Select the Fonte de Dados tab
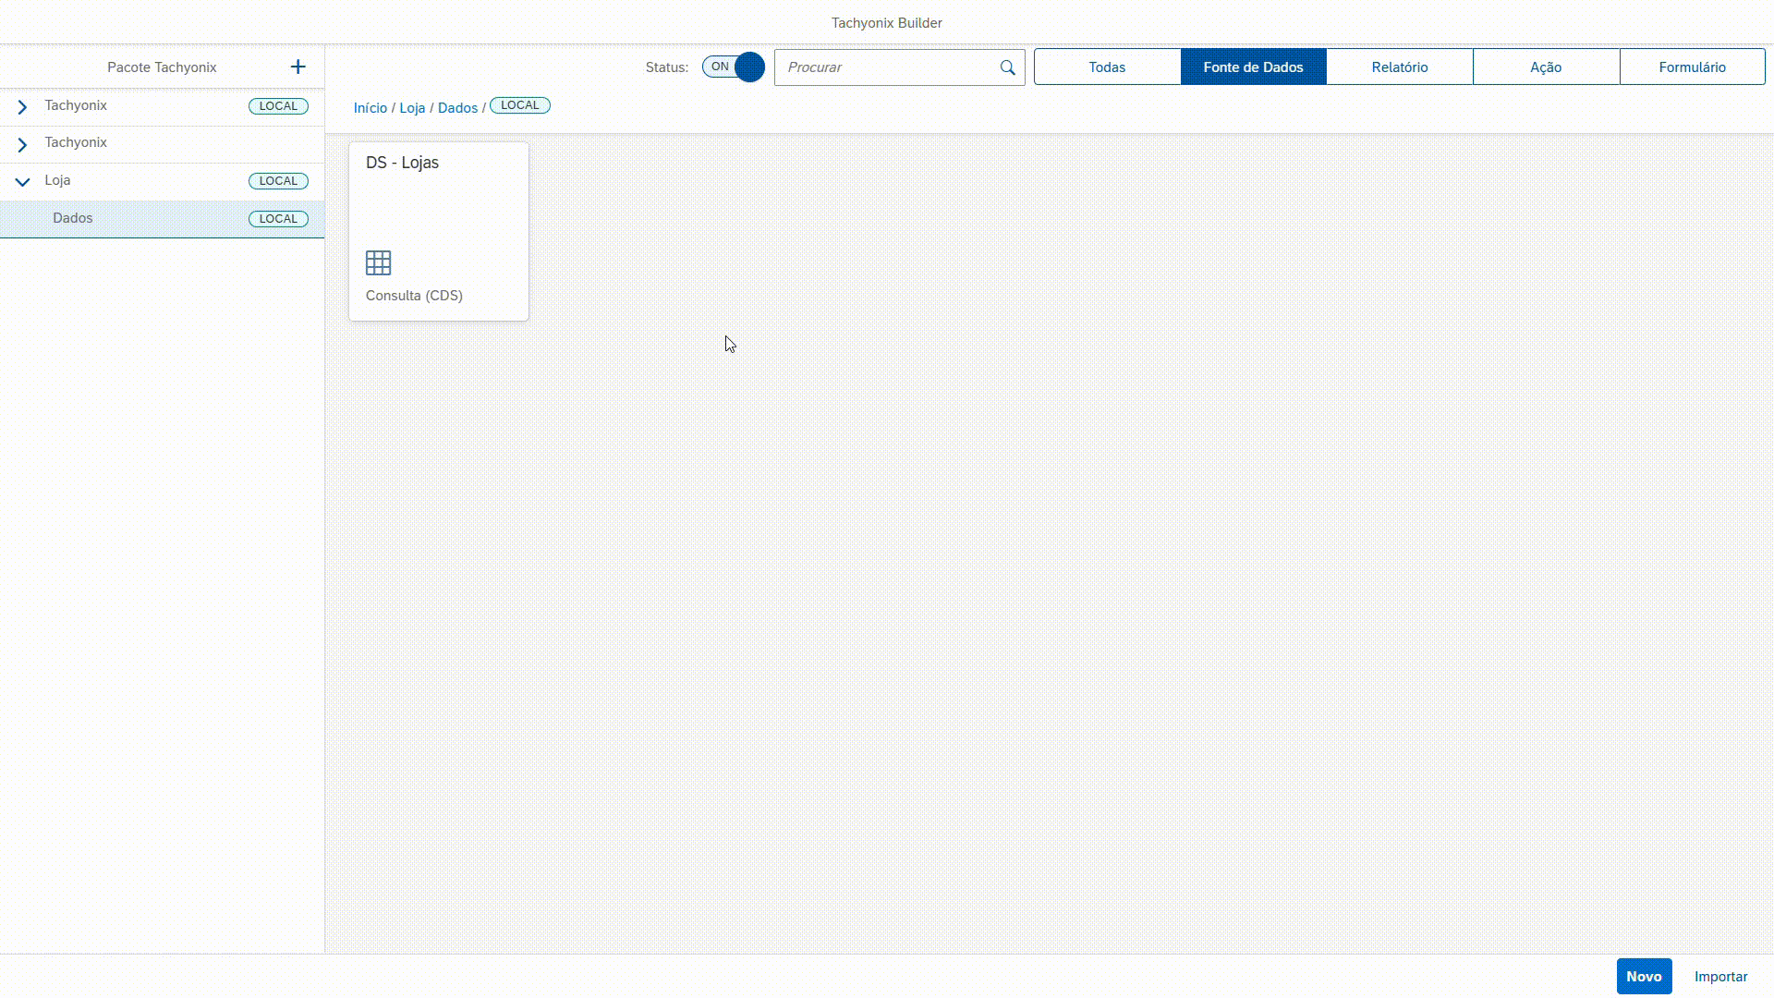The width and height of the screenshot is (1774, 998). click(x=1253, y=67)
